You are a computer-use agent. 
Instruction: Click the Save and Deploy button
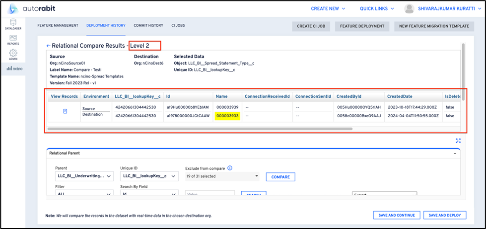(445, 215)
